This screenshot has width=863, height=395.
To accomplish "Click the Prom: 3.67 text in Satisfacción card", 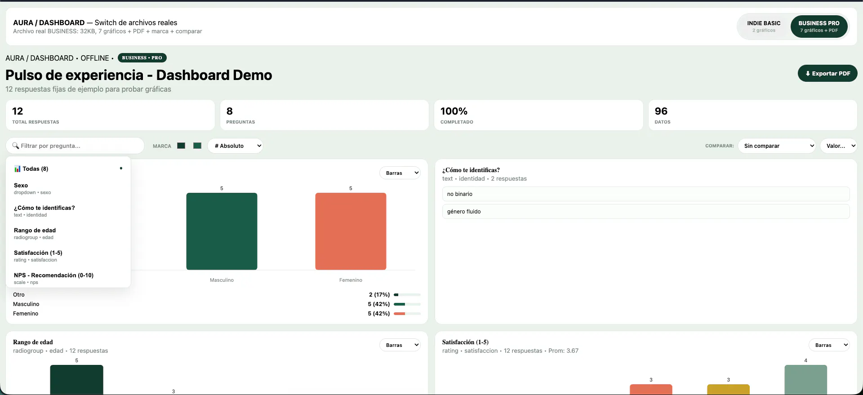I will click(563, 351).
